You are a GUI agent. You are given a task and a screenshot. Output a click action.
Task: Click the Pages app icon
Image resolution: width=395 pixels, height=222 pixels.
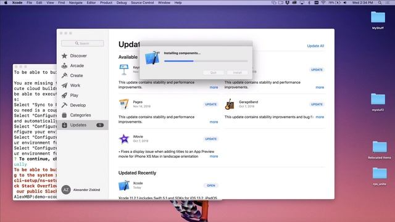123,104
